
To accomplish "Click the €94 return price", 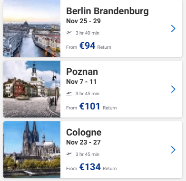I will [x=87, y=46].
